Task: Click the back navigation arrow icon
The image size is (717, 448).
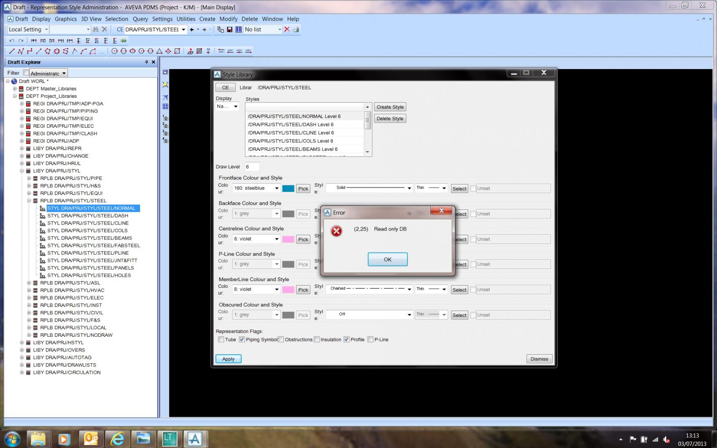Action: (x=192, y=30)
